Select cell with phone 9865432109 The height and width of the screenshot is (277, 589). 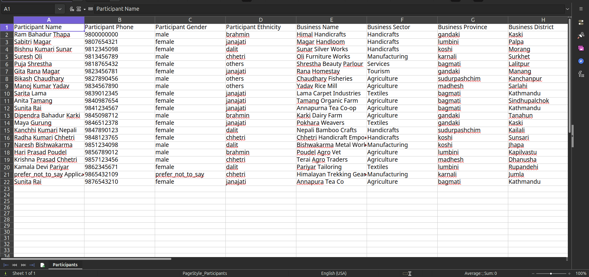[119, 175]
